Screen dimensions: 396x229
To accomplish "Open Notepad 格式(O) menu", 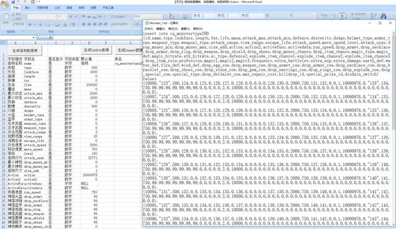I will click(x=173, y=29).
